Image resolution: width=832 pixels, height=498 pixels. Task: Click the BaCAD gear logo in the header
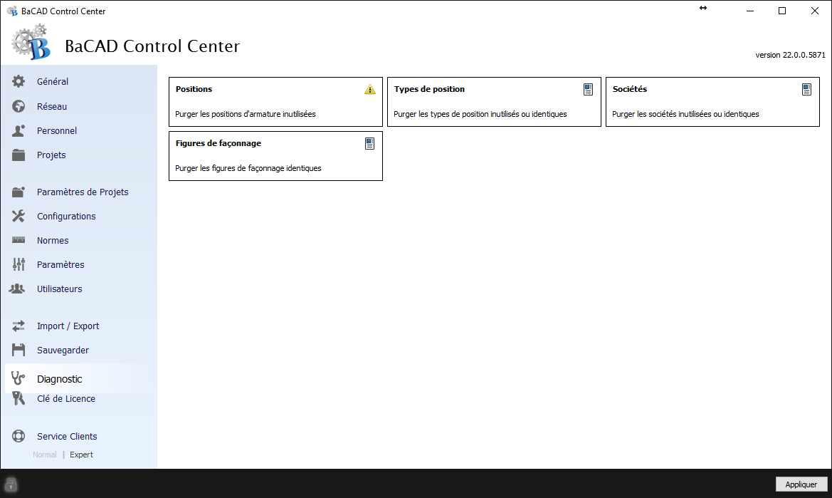click(x=31, y=42)
